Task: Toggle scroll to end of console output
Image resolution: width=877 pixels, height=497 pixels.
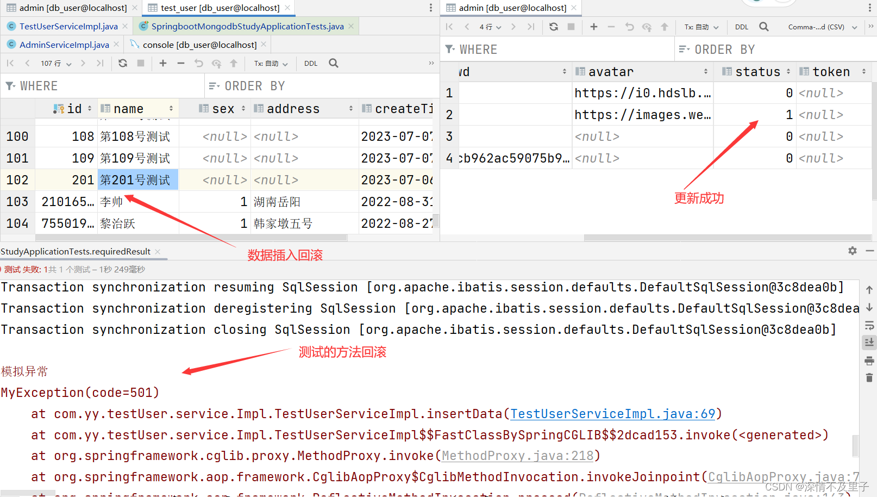Action: (x=869, y=342)
